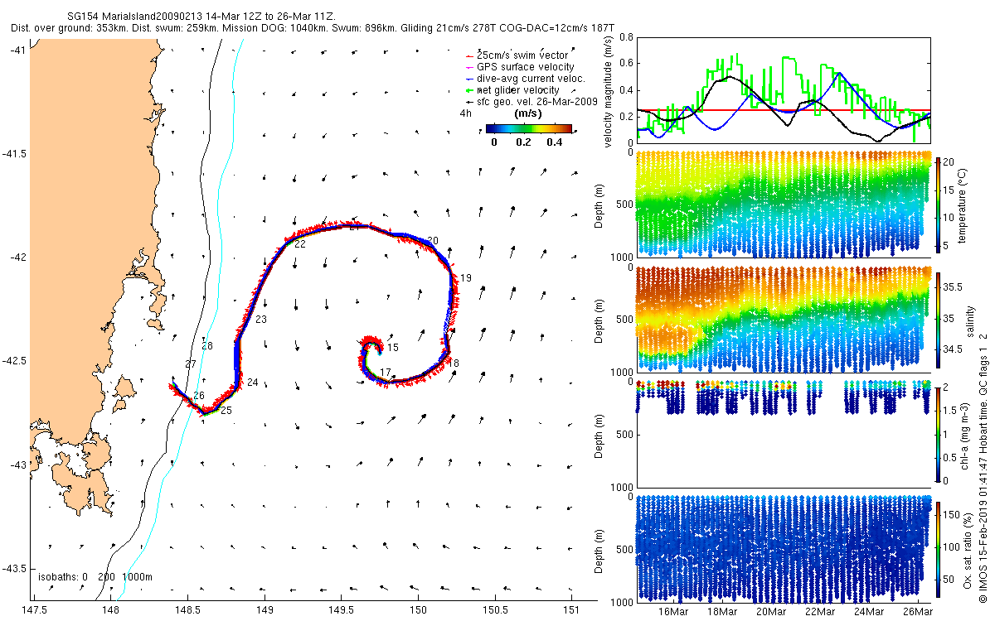Click the '149.5' longitude tick

[x=342, y=609]
